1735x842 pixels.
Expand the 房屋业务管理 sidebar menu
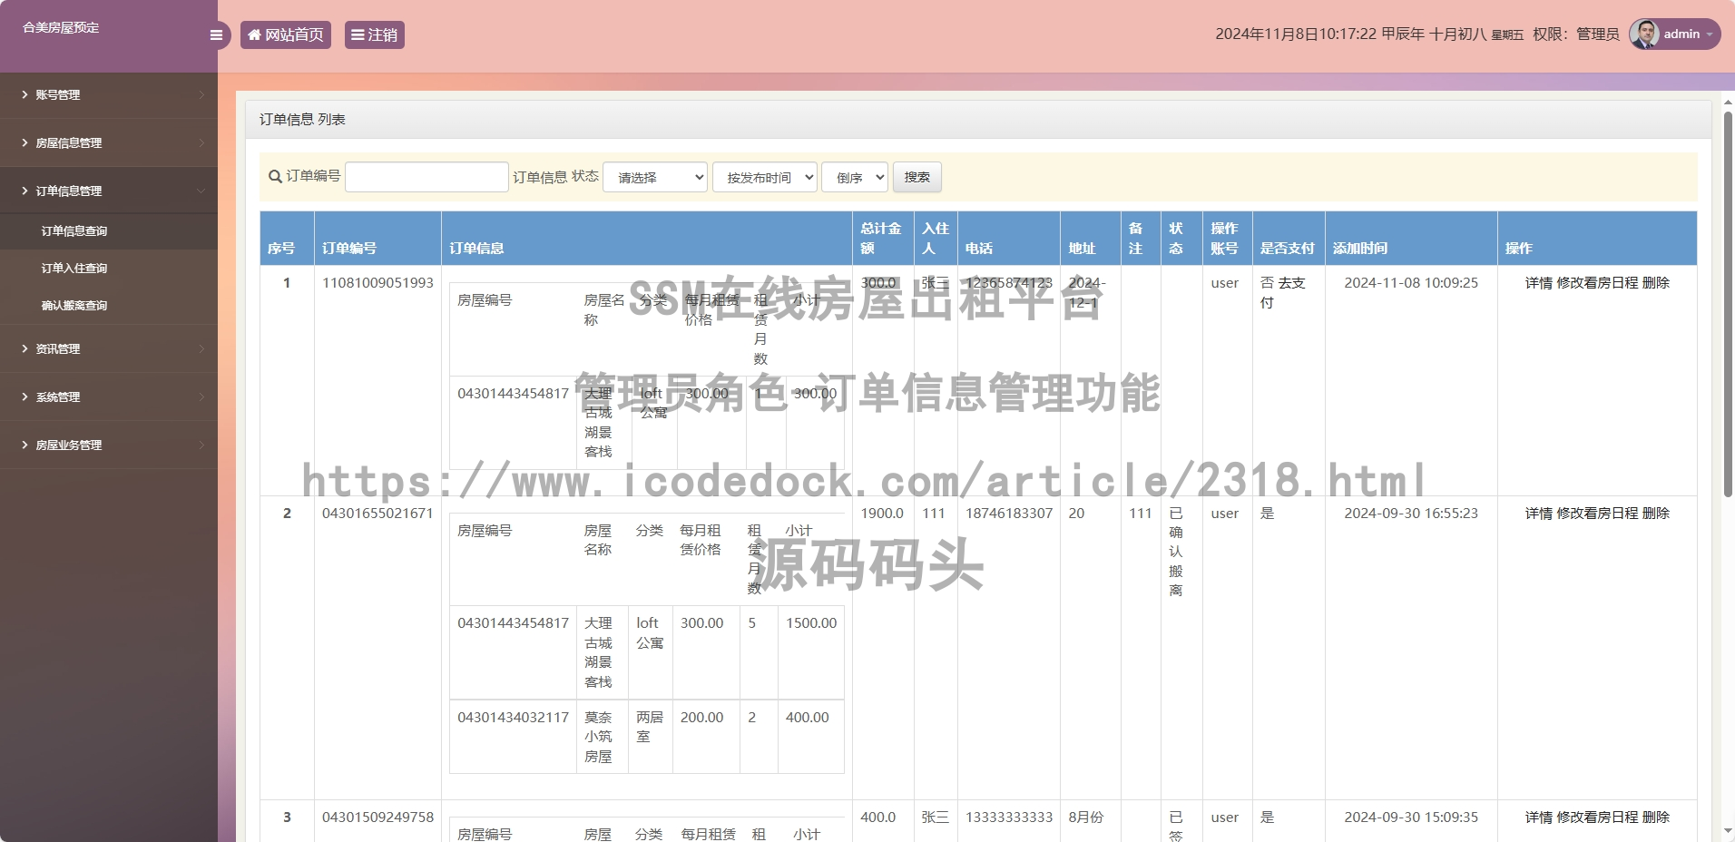coord(109,445)
